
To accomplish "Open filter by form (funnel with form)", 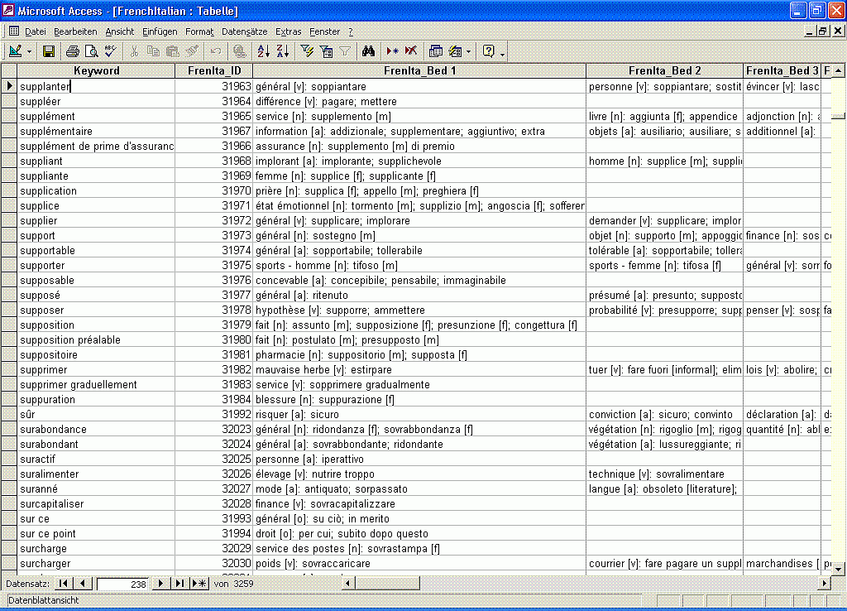I will pos(326,51).
